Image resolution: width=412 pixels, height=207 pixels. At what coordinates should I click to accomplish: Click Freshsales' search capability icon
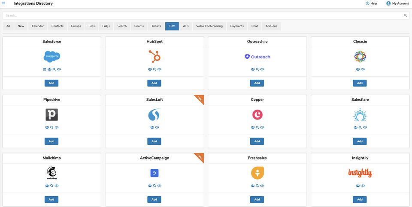pos(257,186)
